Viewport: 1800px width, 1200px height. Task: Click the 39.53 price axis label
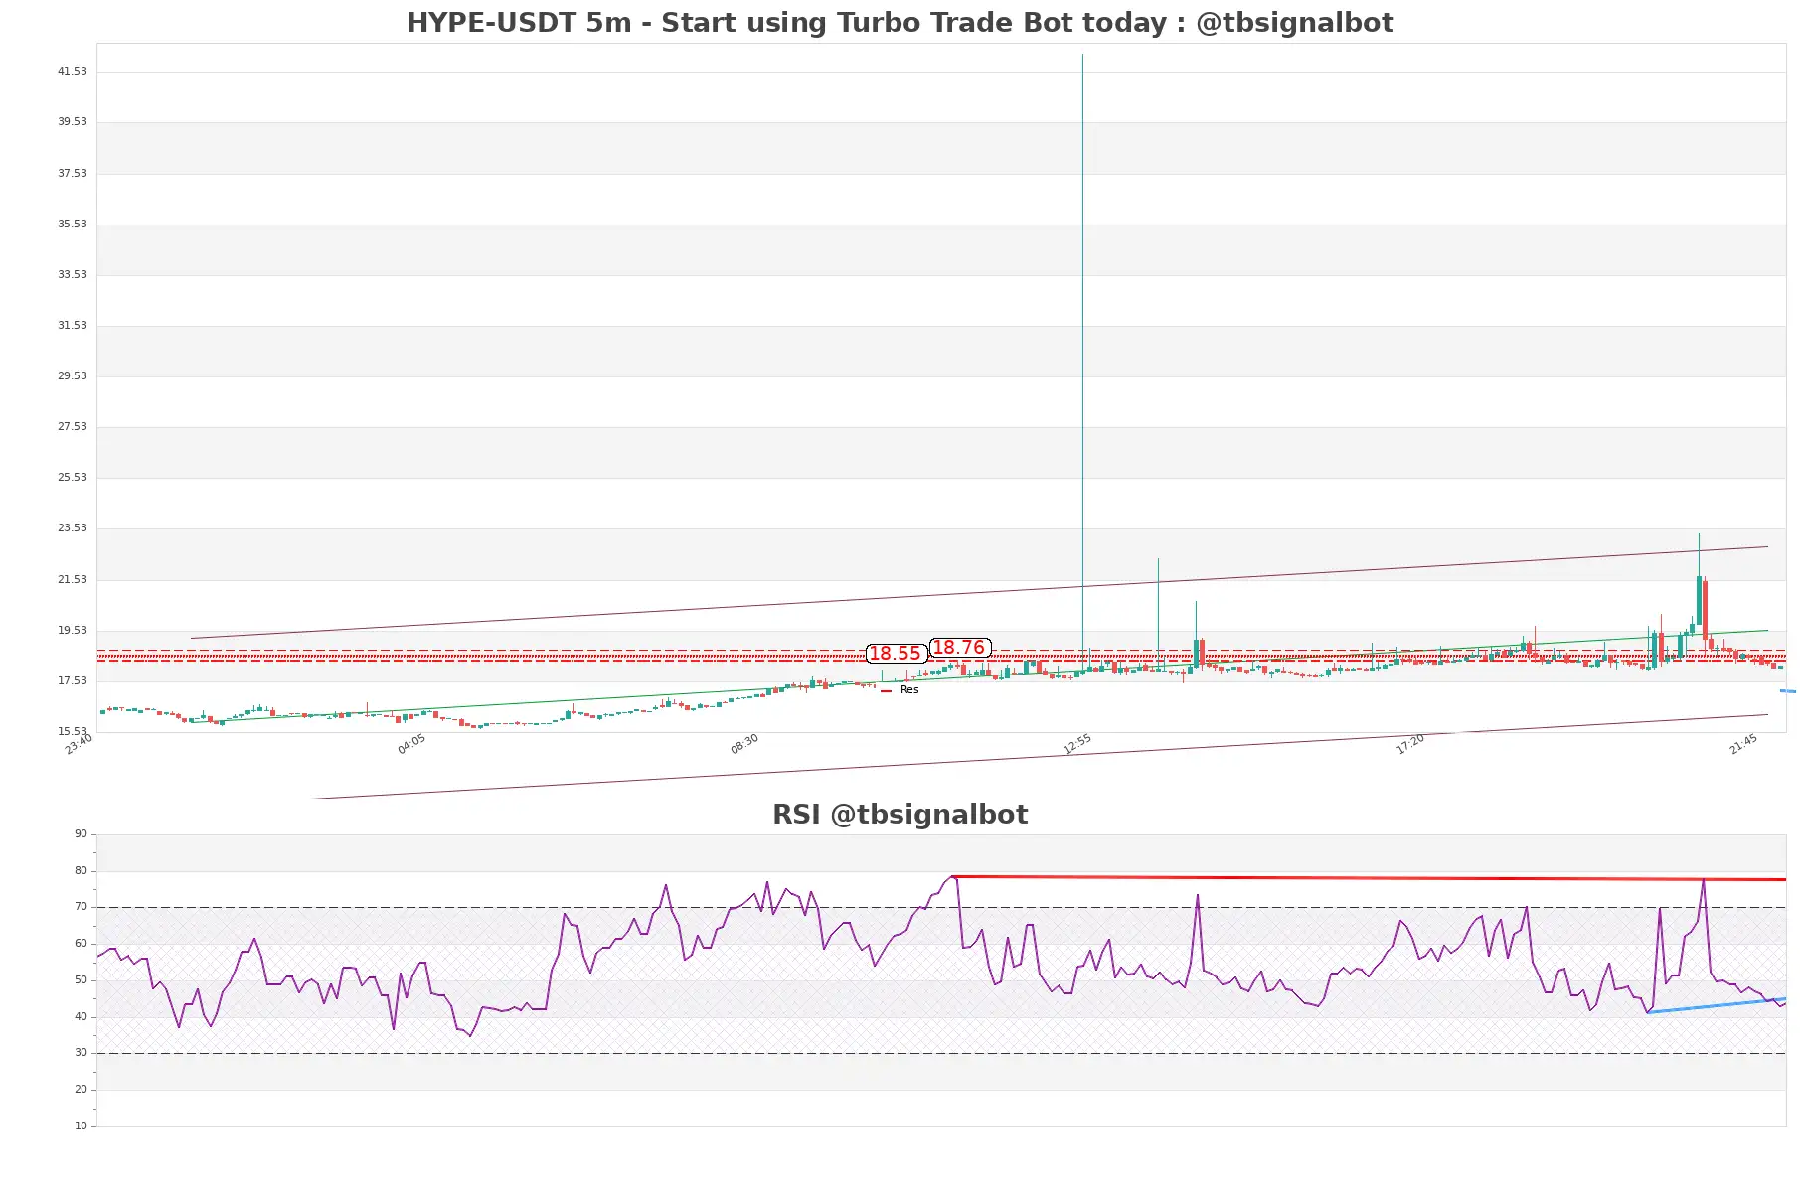72,122
